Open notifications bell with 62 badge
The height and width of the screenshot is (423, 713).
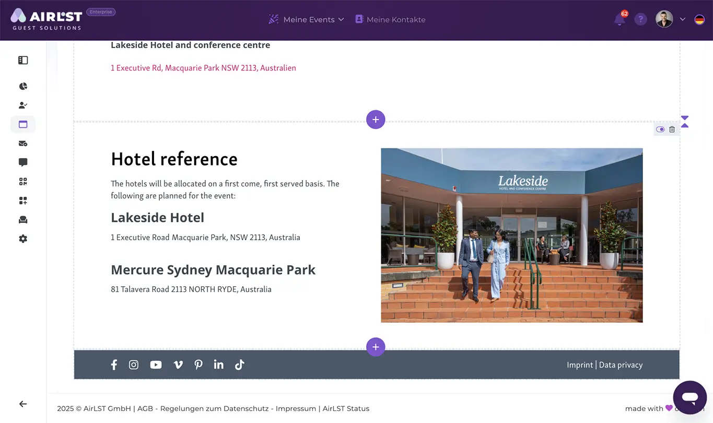[x=620, y=19]
